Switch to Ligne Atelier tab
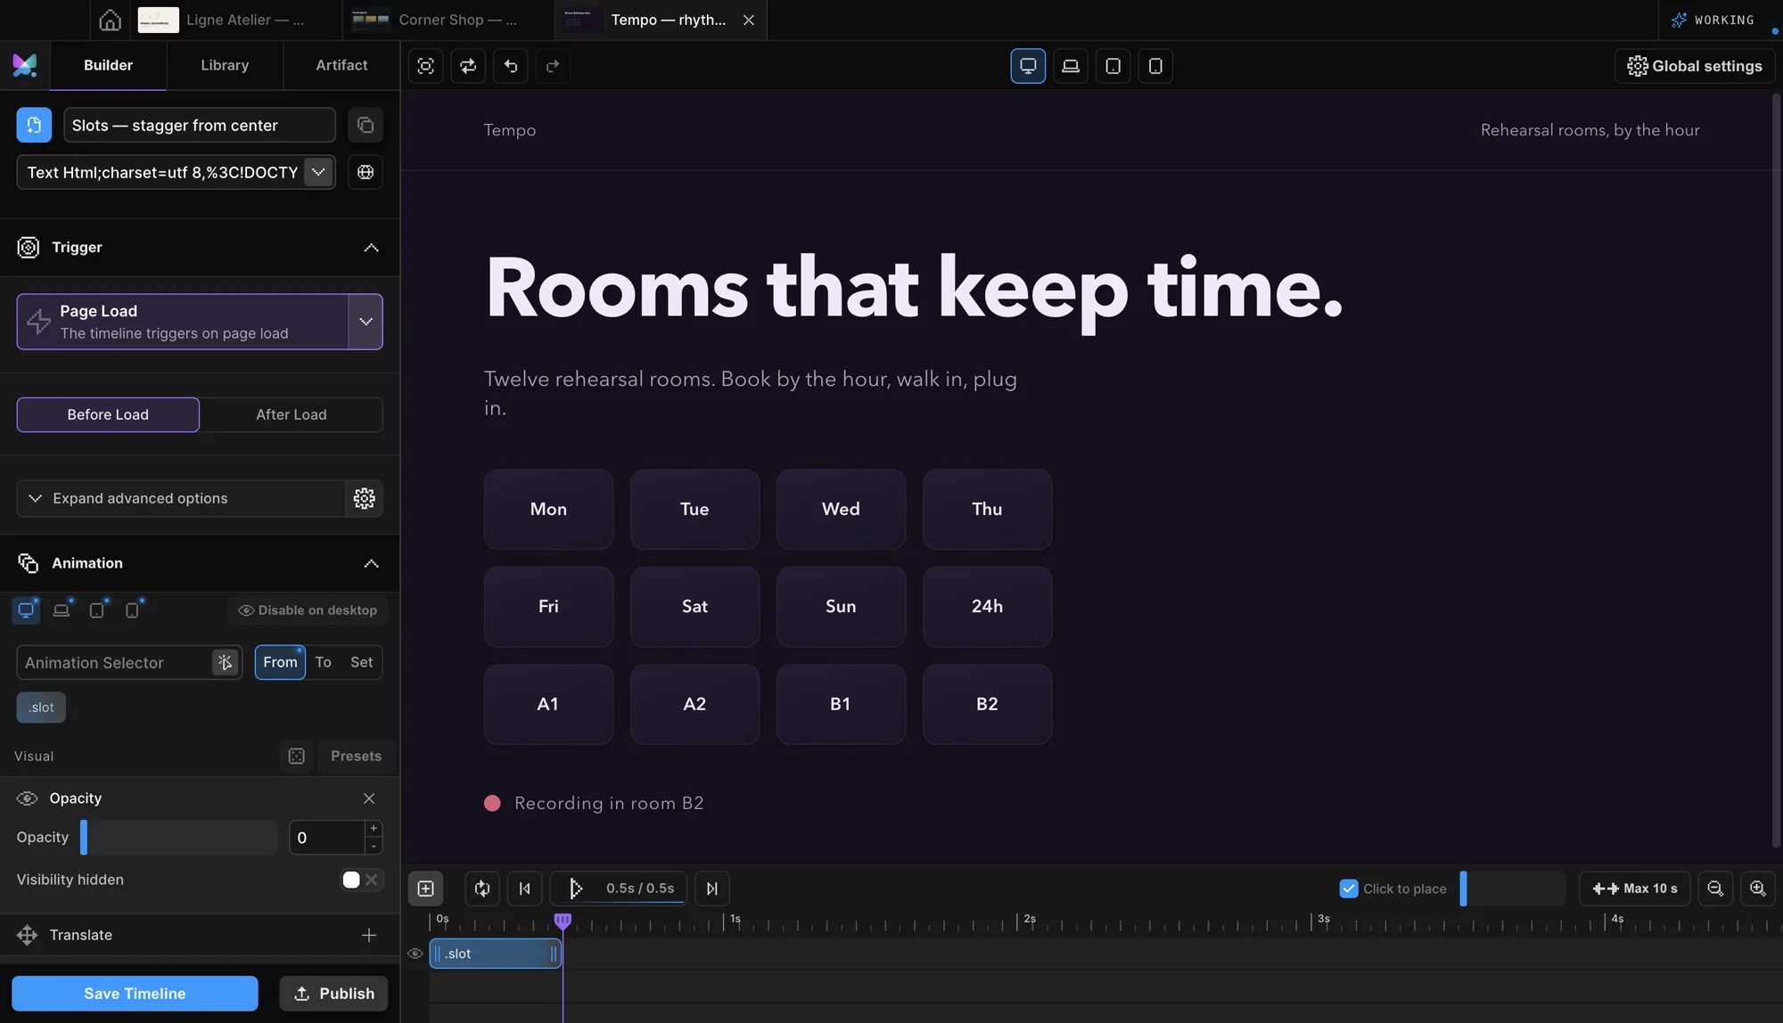Screen dimensions: 1783x1023 [236, 20]
